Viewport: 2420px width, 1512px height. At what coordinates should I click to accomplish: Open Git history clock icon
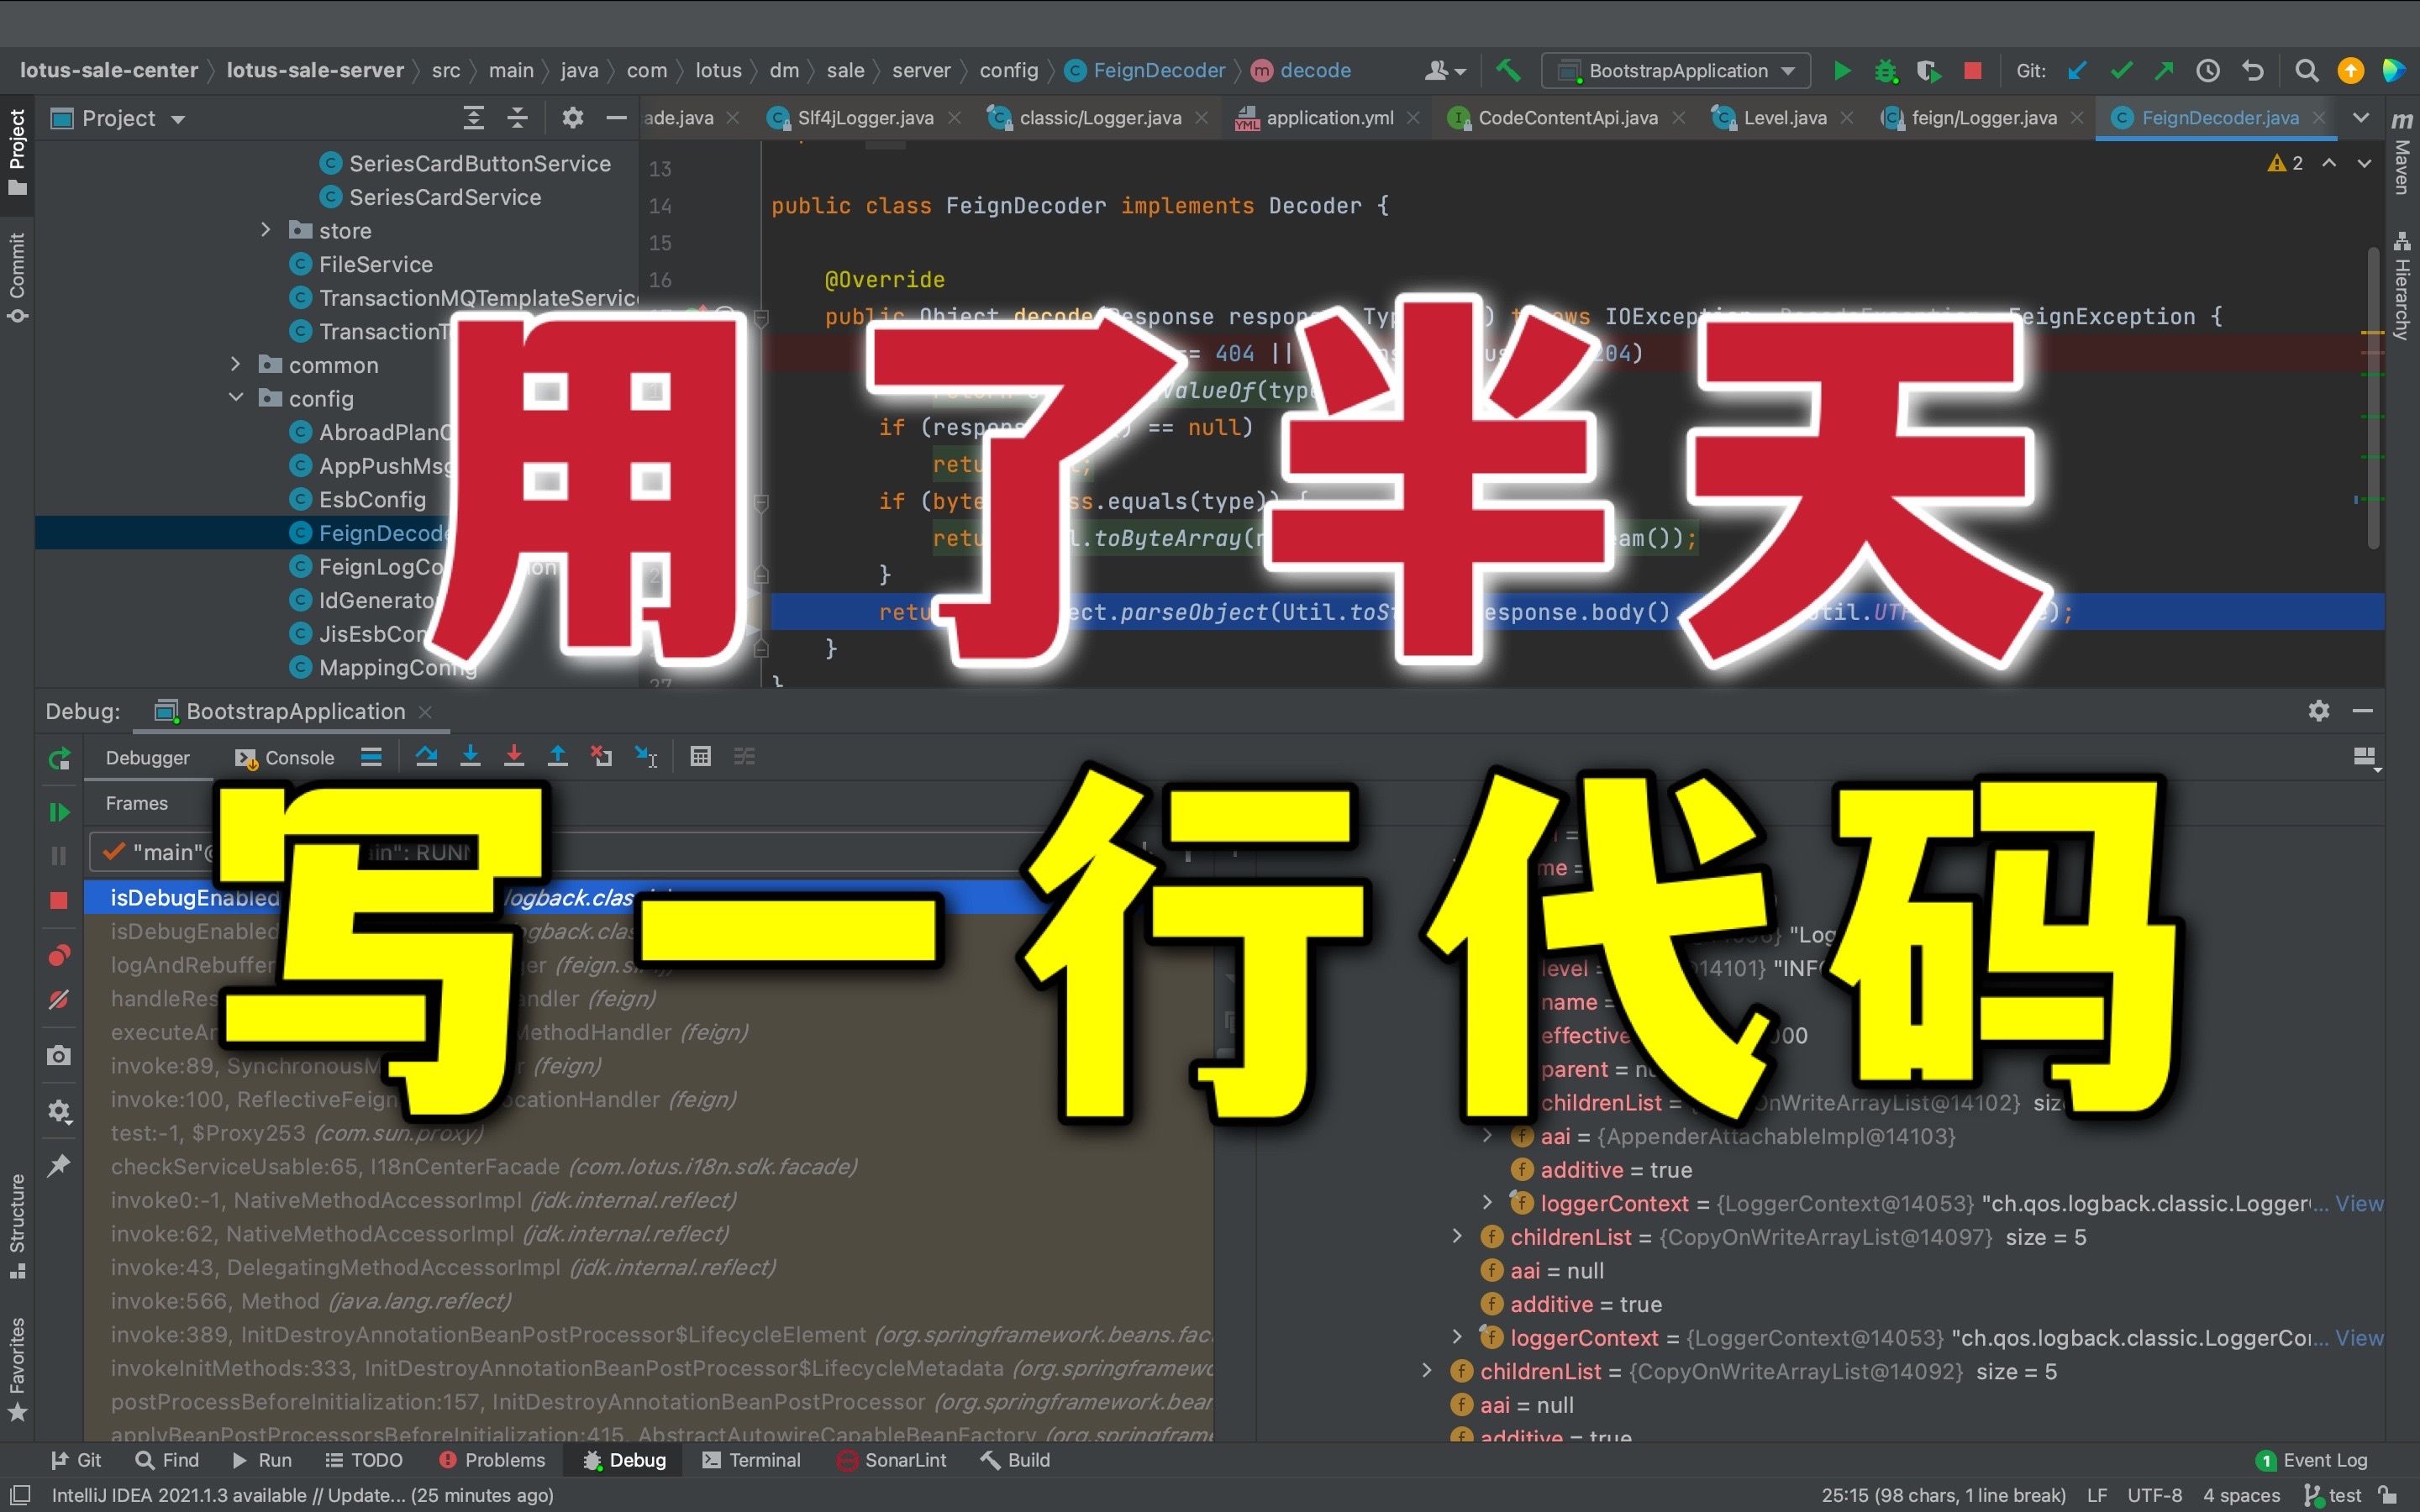pyautogui.click(x=2208, y=71)
